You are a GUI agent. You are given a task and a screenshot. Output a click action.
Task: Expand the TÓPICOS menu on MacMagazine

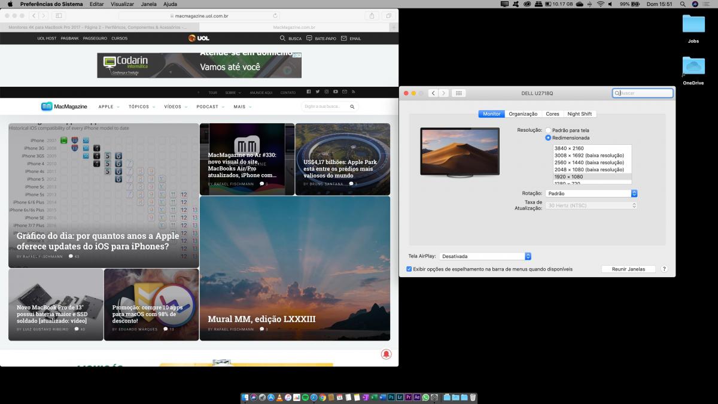coord(141,107)
